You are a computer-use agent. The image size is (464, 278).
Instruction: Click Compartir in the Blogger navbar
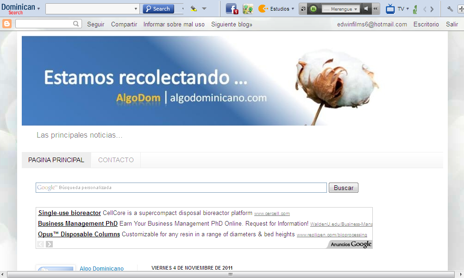pos(124,24)
